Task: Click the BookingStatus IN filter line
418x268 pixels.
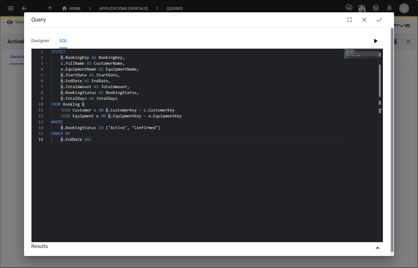Action: [x=111, y=128]
